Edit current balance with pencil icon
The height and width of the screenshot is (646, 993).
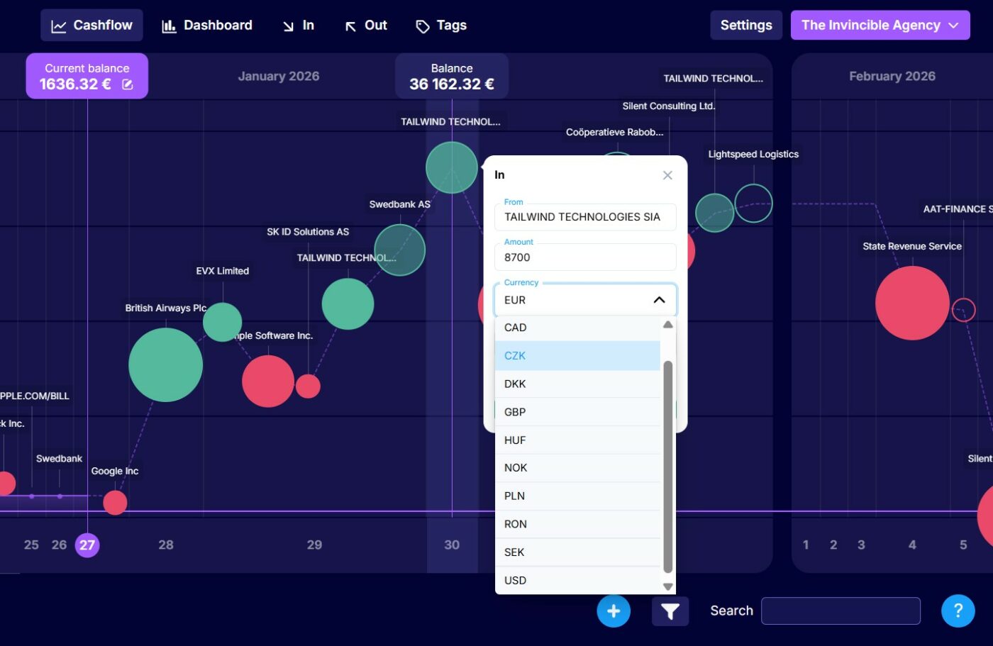pyautogui.click(x=128, y=85)
